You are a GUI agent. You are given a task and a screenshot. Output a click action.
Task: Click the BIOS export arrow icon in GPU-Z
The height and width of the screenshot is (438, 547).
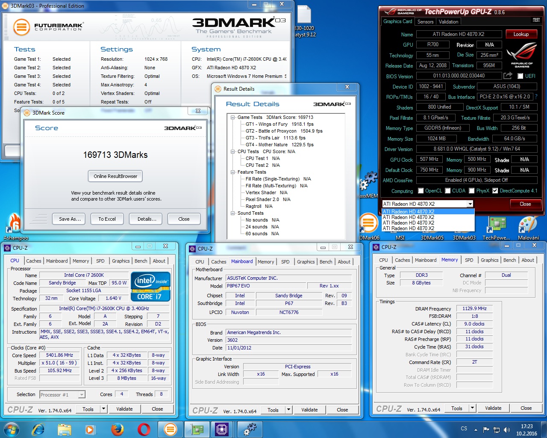coord(508,76)
